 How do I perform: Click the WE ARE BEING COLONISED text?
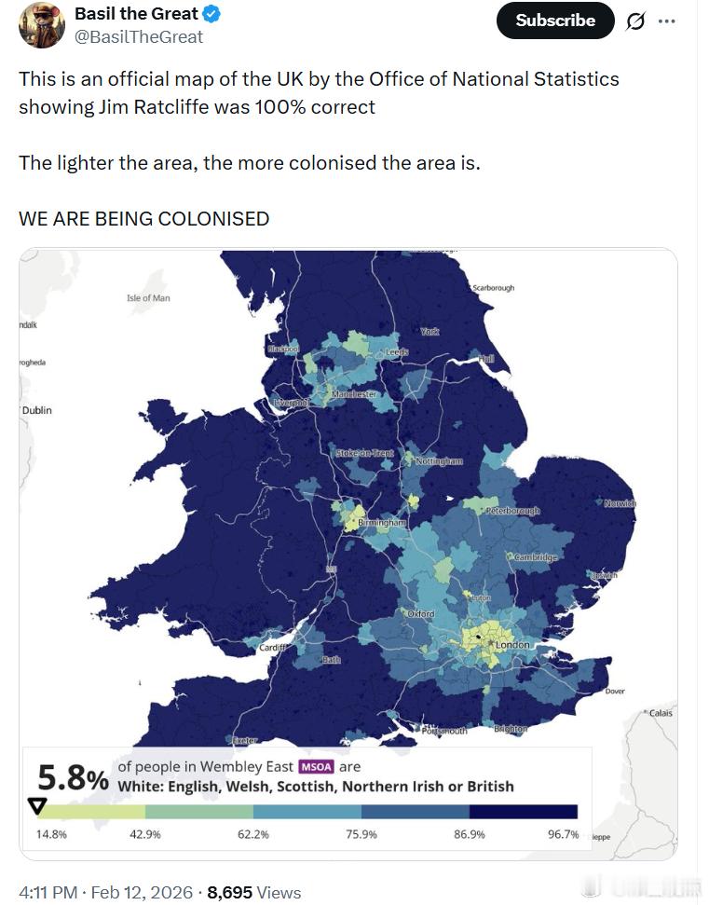coord(144,218)
